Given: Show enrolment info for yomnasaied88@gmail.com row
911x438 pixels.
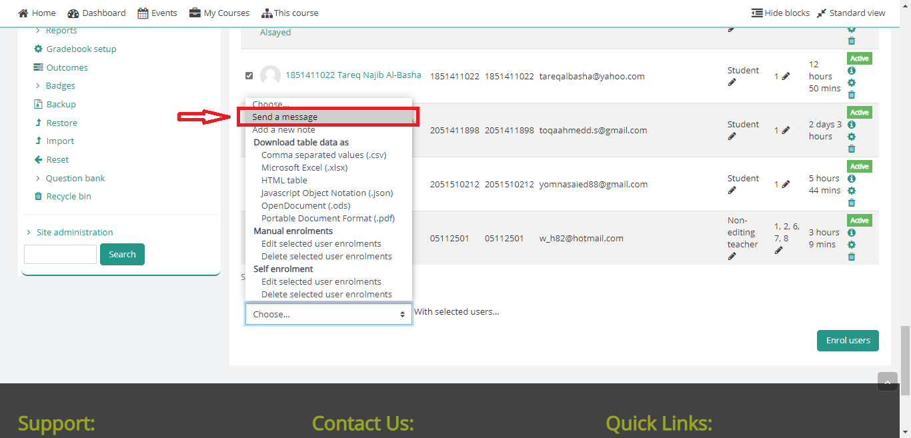Looking at the screenshot, I should 852,179.
